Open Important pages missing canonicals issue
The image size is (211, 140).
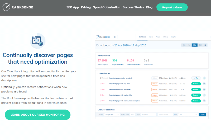pos(121,78)
